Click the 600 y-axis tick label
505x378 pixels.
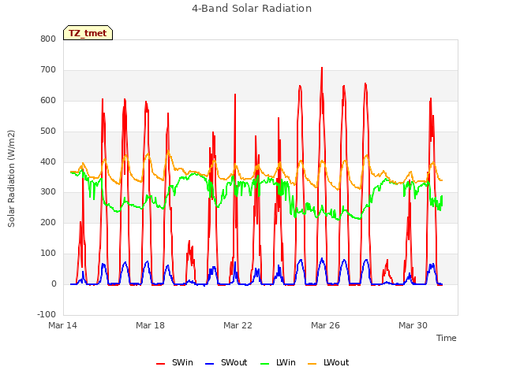point(48,100)
